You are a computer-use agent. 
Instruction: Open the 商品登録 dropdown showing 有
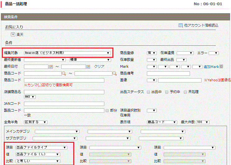152,53
